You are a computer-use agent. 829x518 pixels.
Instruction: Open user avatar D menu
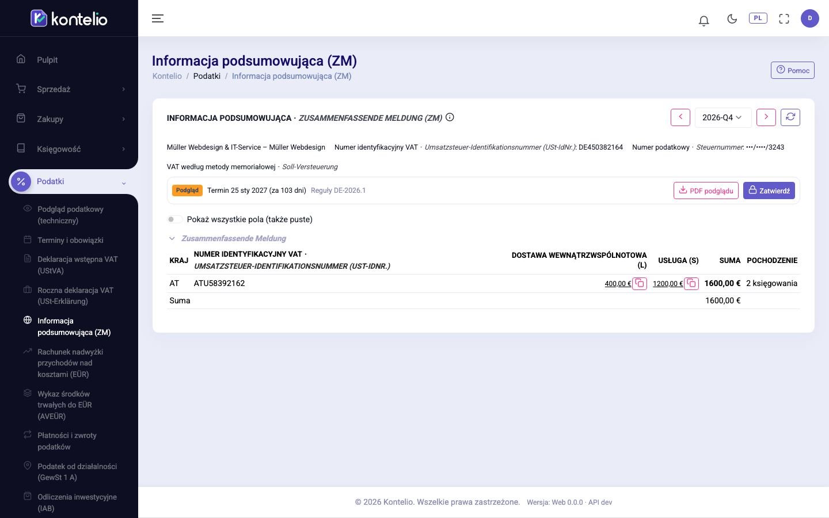point(810,18)
